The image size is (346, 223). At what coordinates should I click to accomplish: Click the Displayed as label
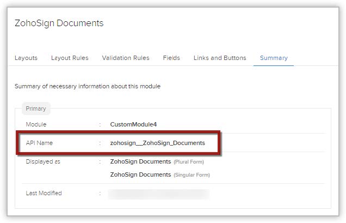(43, 161)
